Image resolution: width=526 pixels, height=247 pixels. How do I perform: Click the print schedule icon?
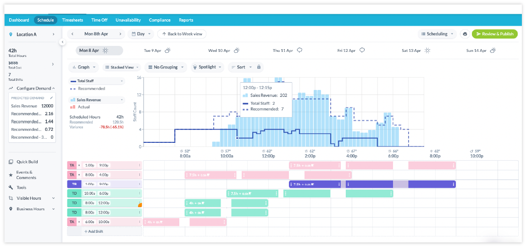tap(465, 34)
